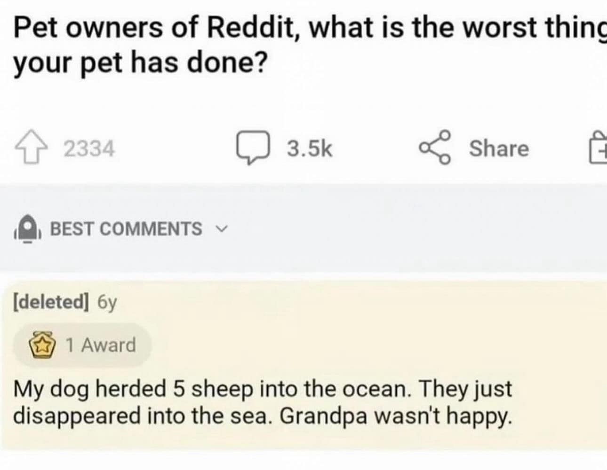Click the blank space right of 1 Award

(329, 345)
